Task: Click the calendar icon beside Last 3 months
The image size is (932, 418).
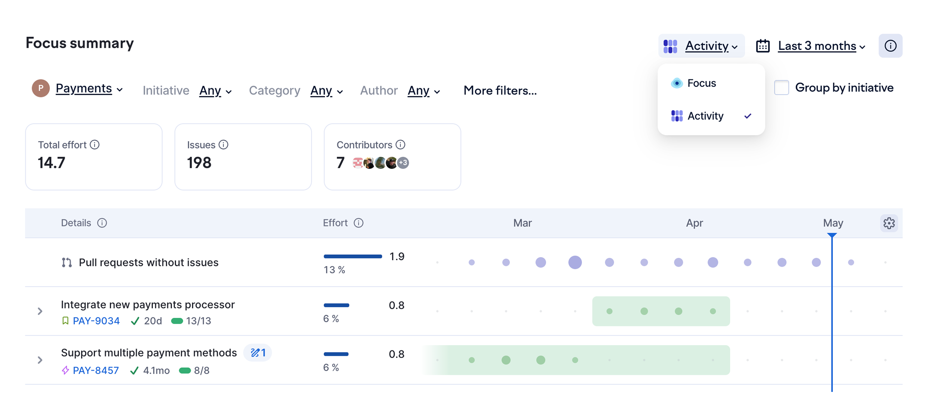Action: 762,46
